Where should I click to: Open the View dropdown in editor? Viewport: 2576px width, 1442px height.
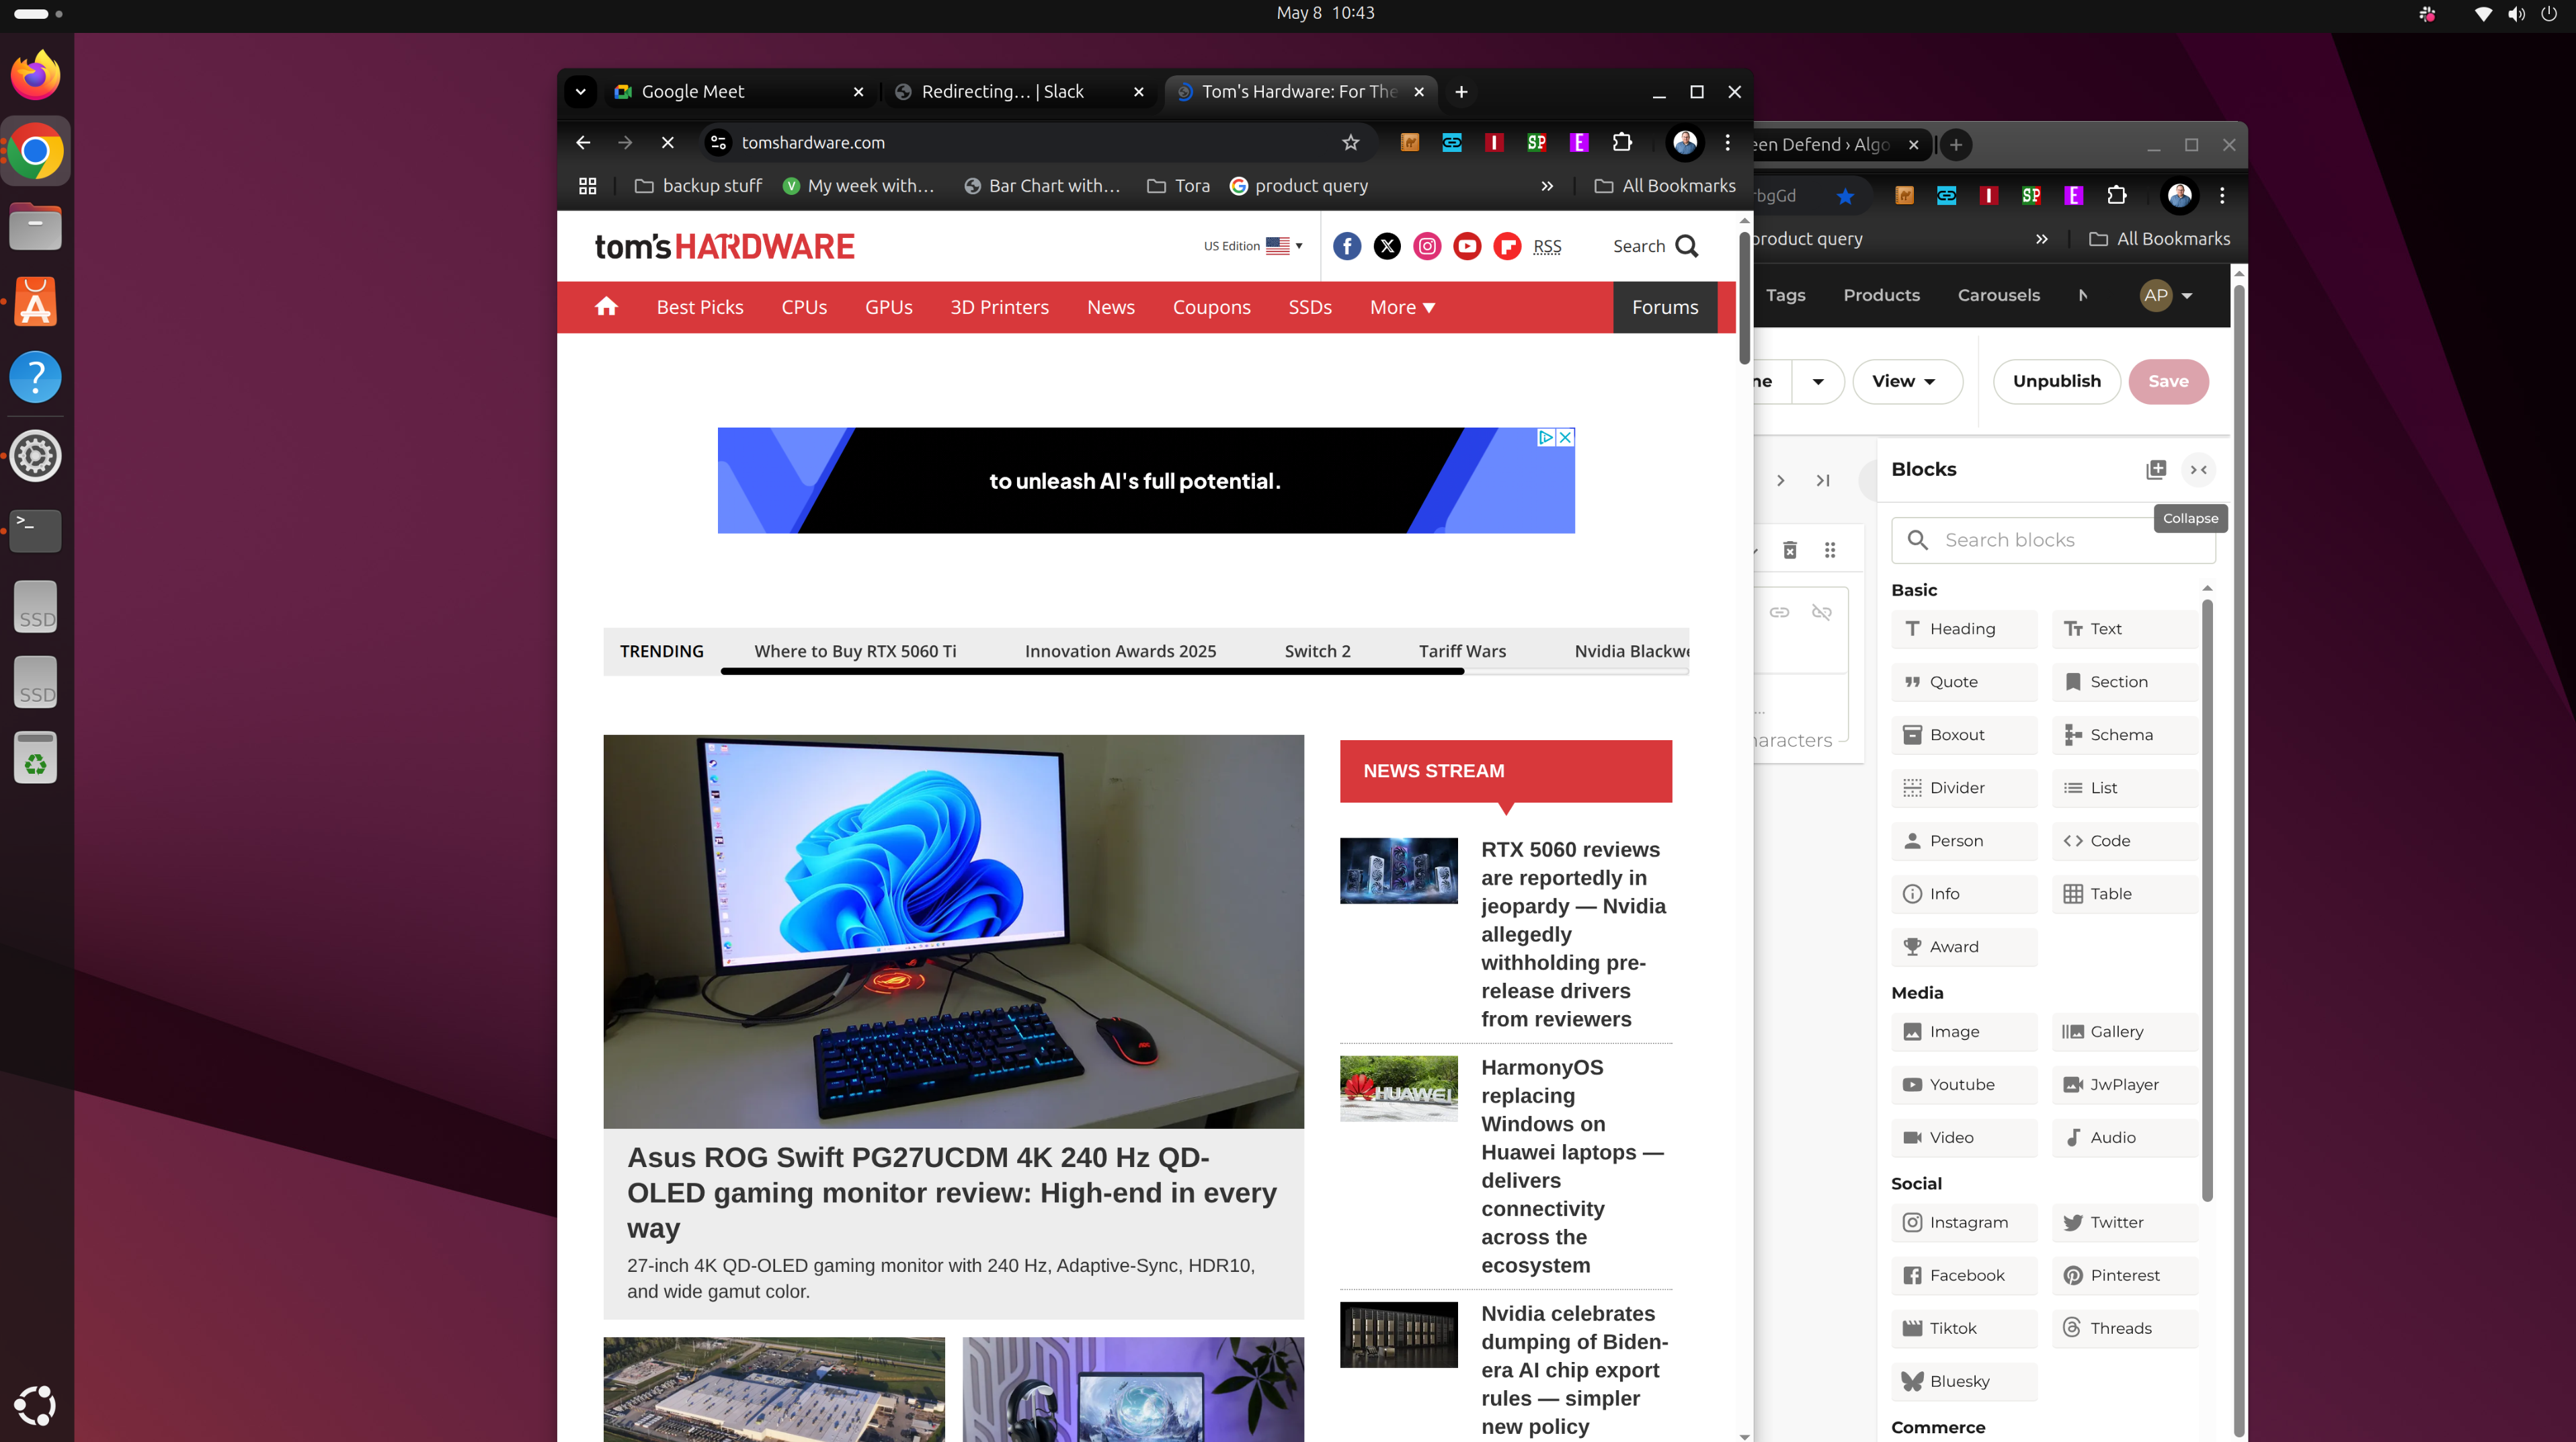click(1907, 381)
